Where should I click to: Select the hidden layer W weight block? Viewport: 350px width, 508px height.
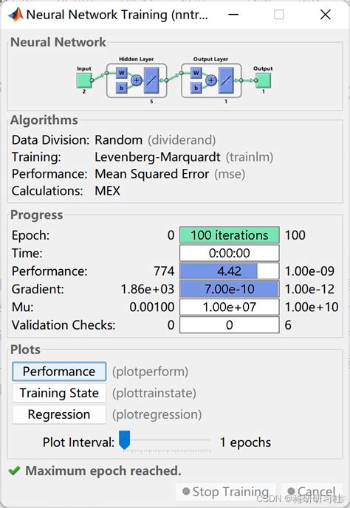tap(122, 73)
